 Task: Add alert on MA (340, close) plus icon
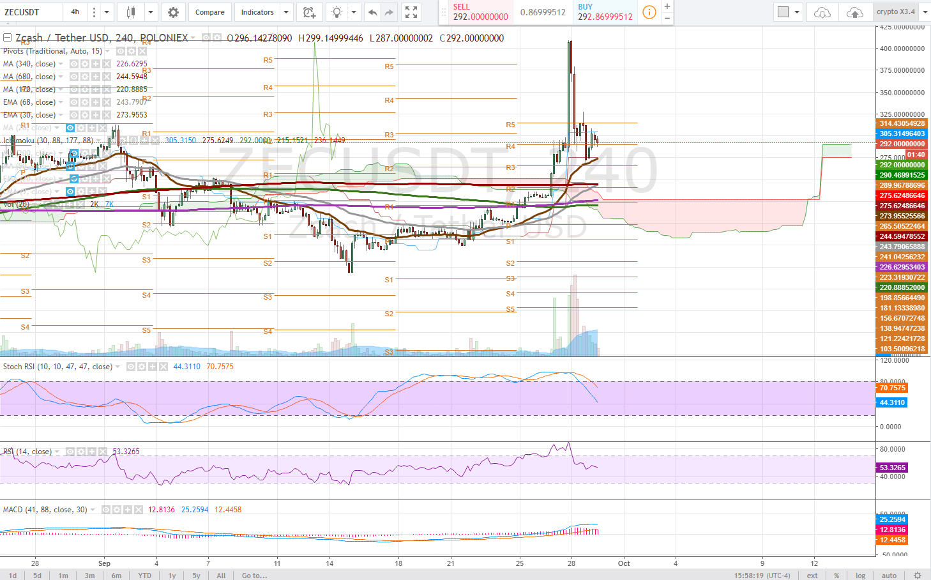click(x=96, y=64)
